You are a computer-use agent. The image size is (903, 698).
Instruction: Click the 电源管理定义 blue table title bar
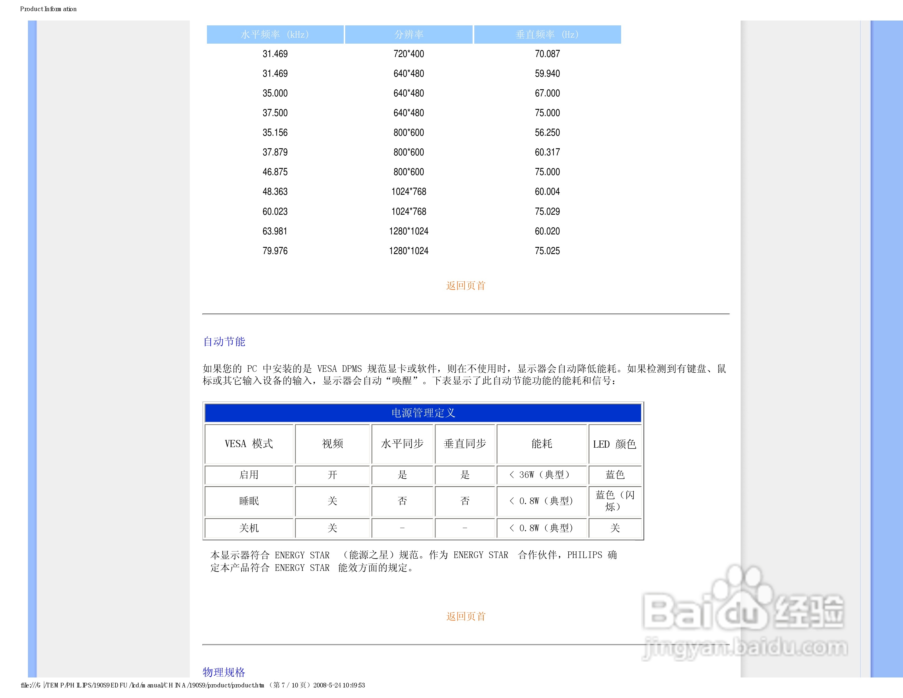pos(423,413)
